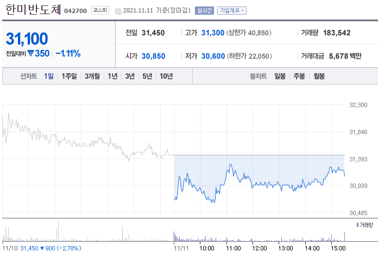Viewport: 378px width, 258px height.
Task: Click the clock icon beside 2021.11.11
Action: click(118, 11)
